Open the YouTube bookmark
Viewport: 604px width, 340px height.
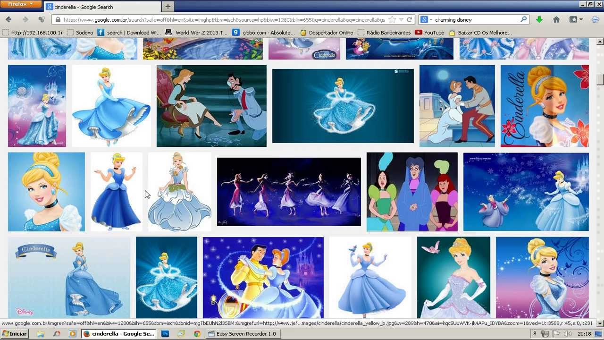click(x=430, y=33)
